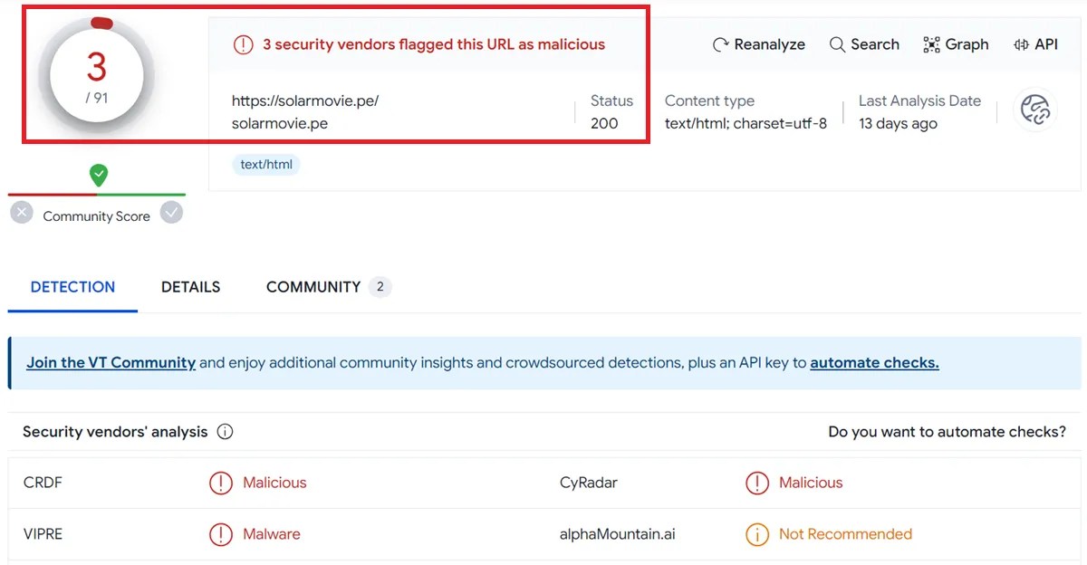
Task: Click the API icon
Action: click(x=1021, y=44)
